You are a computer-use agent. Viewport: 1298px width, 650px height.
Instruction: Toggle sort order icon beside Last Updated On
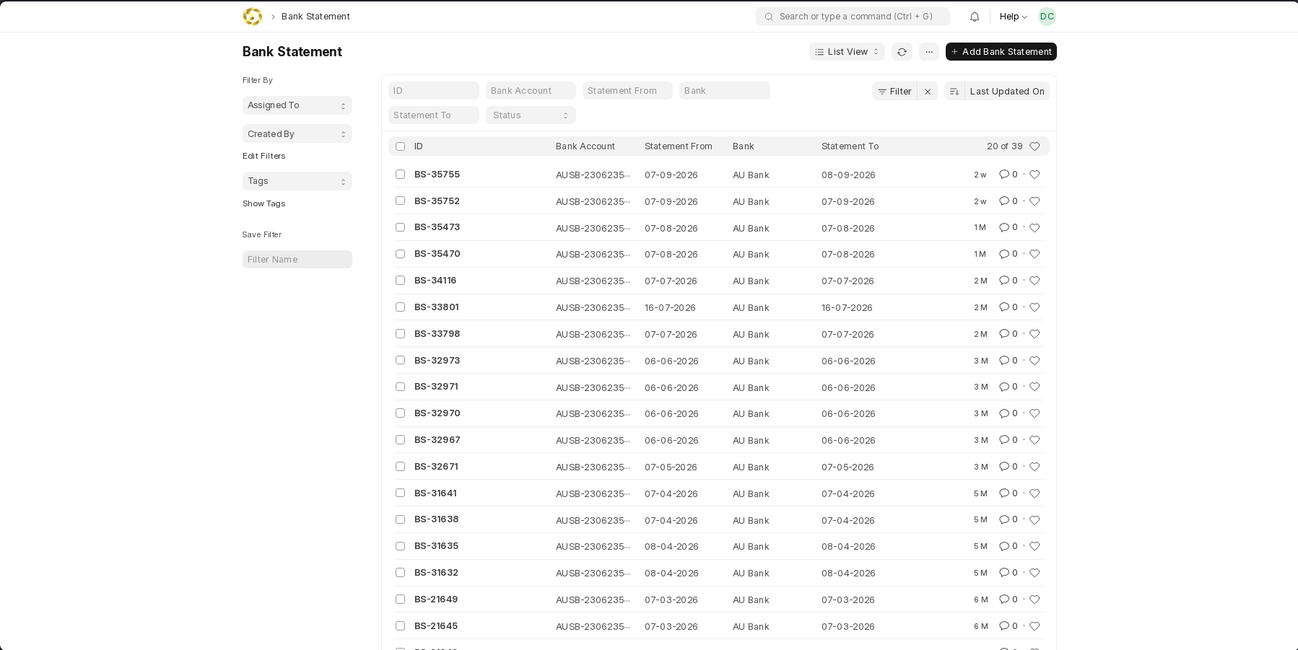coord(954,92)
